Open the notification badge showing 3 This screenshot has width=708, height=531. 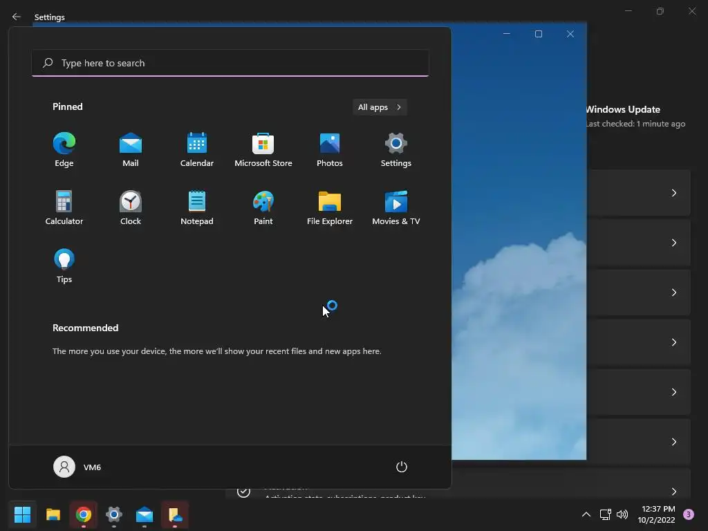[688, 514]
